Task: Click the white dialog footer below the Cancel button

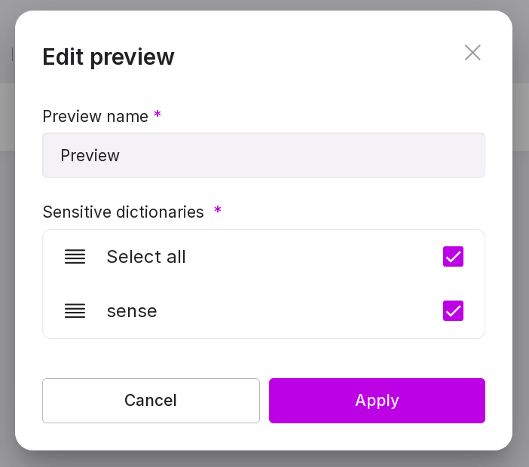Action: [151, 437]
